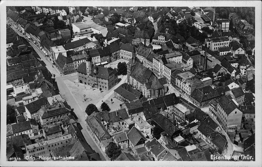The image size is (262, 167).
Task: Click the small monument post in the square
Action: point(85,97)
